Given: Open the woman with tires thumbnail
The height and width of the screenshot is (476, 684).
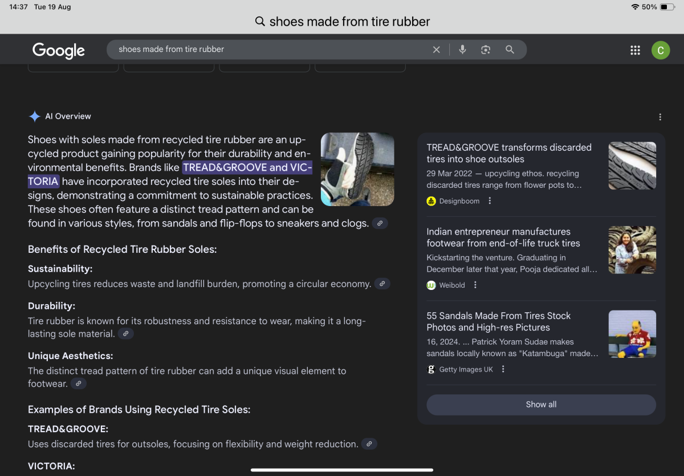Looking at the screenshot, I should pos(632,249).
